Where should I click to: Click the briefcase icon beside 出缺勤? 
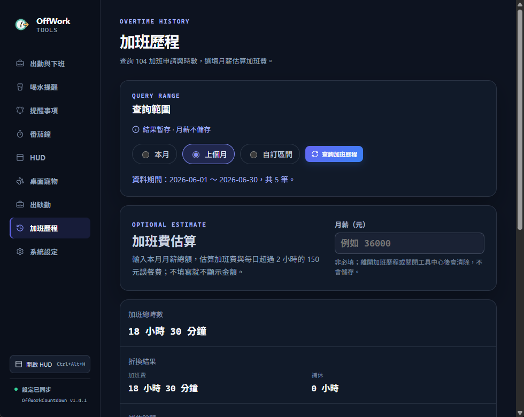(20, 204)
